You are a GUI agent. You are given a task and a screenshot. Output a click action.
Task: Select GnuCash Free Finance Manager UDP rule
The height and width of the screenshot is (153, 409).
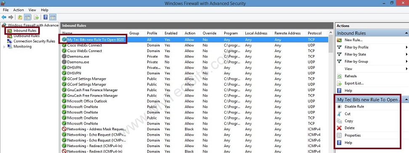click(x=194, y=90)
